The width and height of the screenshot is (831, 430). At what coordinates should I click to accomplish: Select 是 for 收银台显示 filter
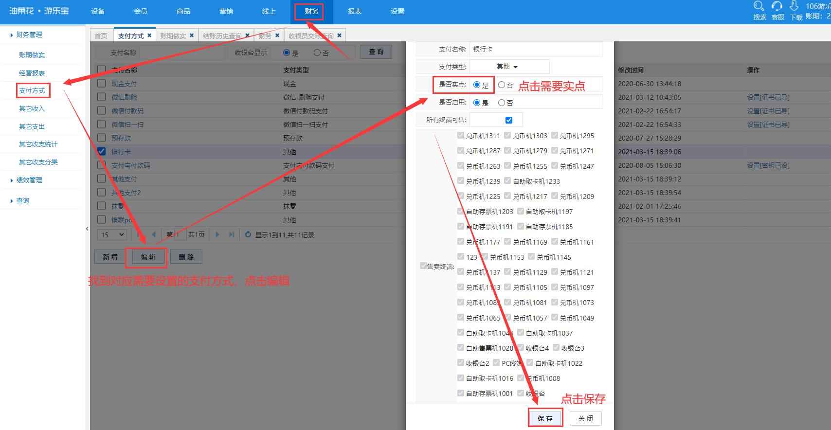coord(287,53)
